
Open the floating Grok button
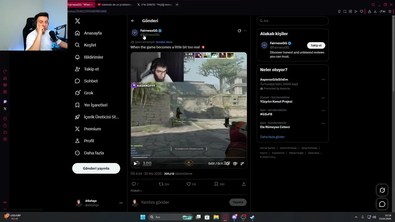click(x=382, y=190)
